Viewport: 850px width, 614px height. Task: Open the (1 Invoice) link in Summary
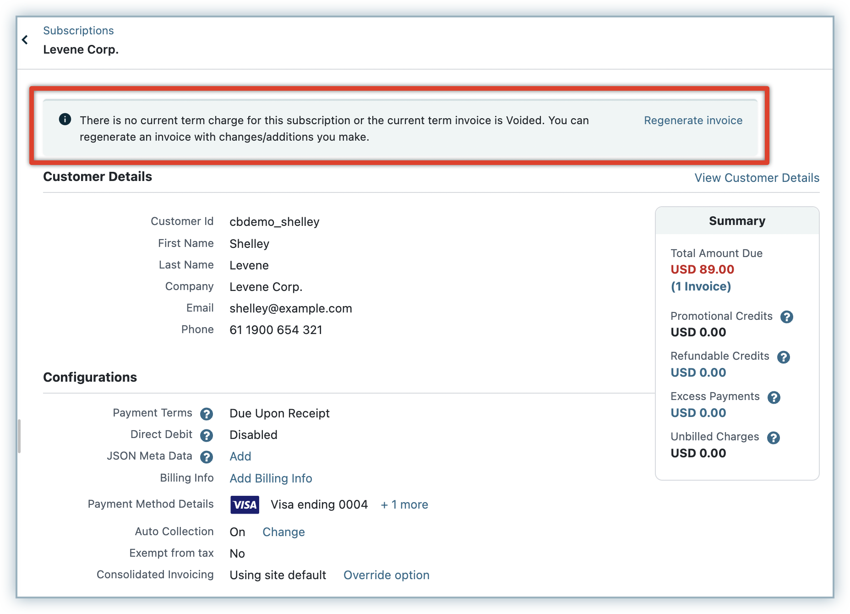coord(701,286)
